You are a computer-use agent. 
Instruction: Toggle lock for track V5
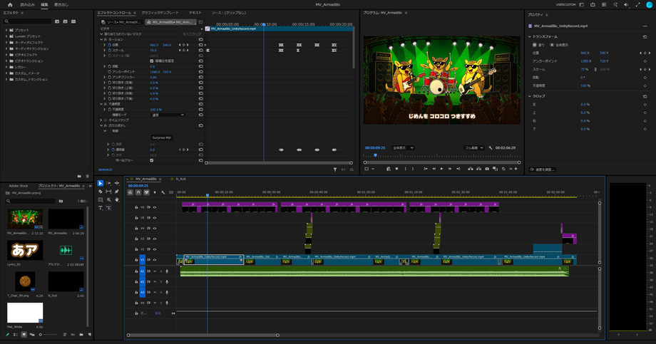(x=136, y=218)
